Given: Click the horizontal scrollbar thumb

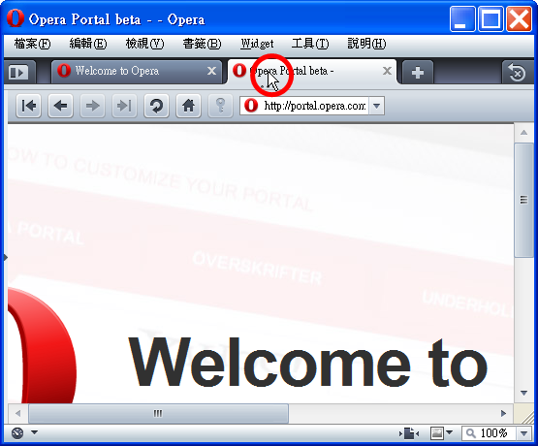Looking at the screenshot, I should [x=158, y=413].
